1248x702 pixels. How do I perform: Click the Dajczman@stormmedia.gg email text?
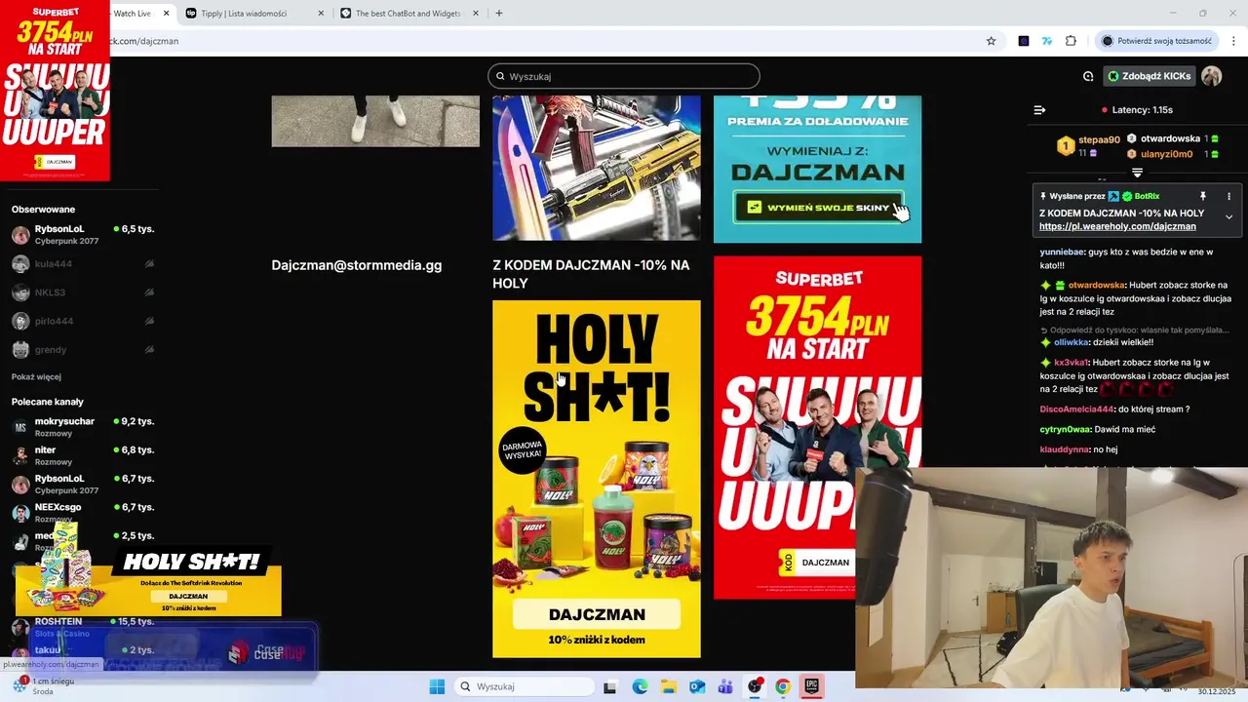click(x=357, y=265)
